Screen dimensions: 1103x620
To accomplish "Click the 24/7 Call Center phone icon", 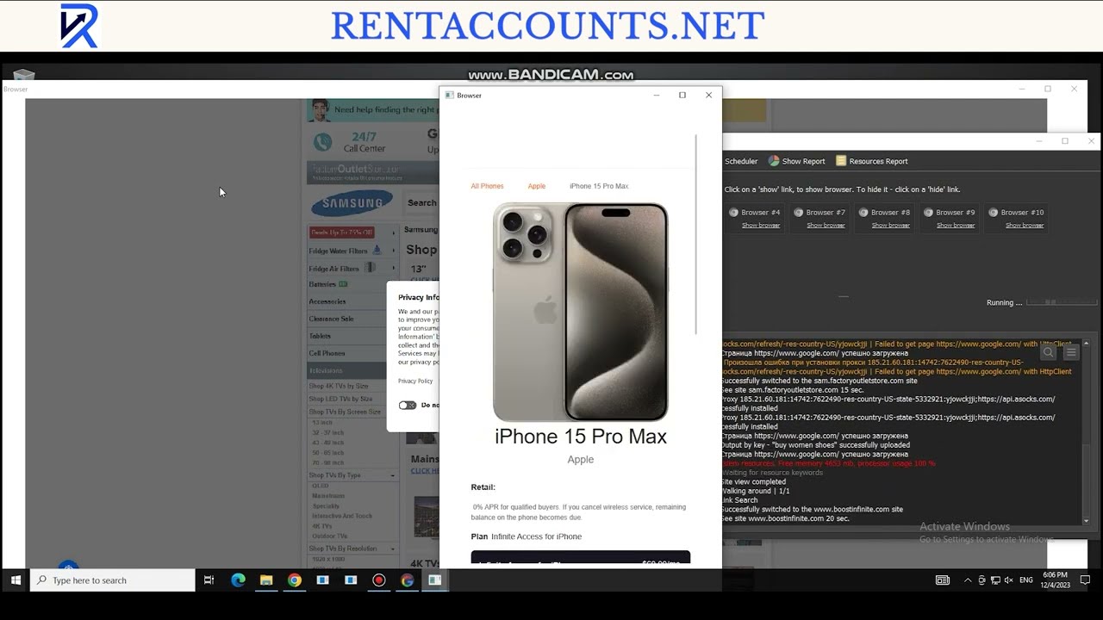I will click(323, 142).
